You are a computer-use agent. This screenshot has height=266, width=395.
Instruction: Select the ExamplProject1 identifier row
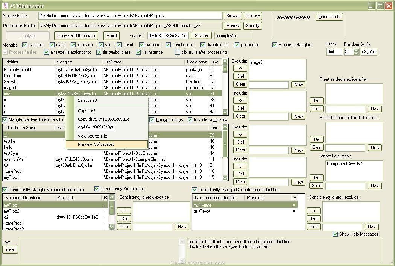[x=112, y=70]
